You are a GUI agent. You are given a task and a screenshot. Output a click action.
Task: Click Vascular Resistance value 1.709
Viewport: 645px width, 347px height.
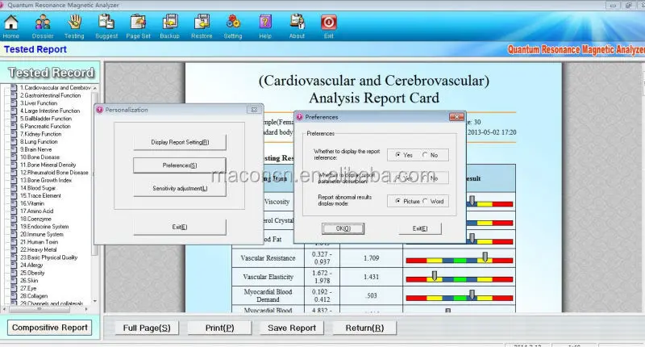click(371, 258)
